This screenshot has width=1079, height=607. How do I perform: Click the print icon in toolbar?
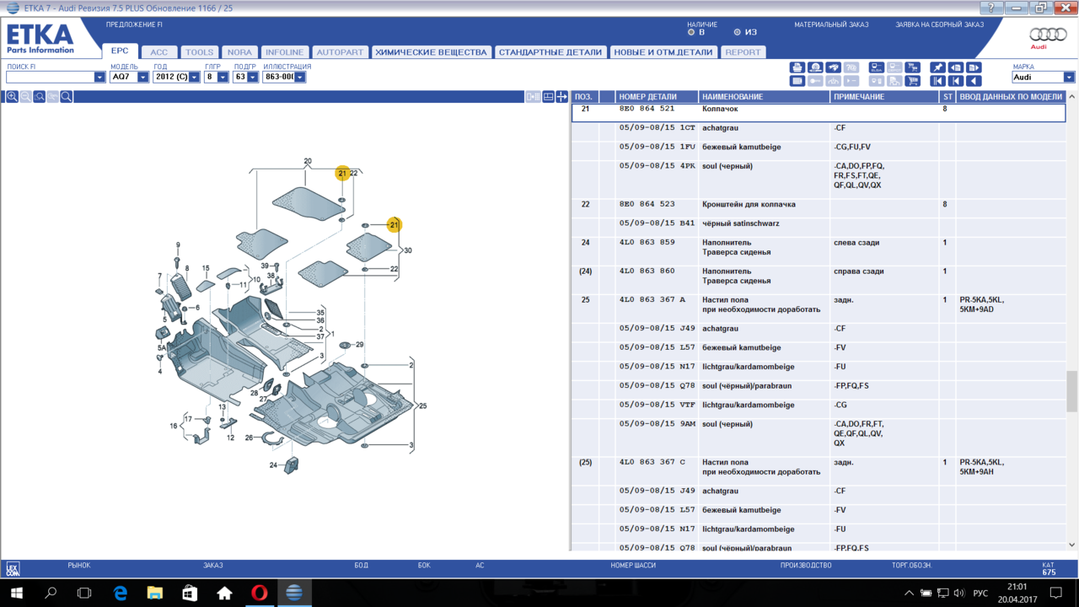[797, 67]
